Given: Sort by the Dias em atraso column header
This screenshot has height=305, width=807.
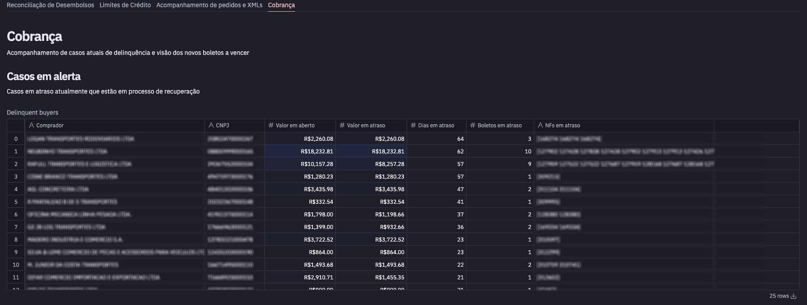Looking at the screenshot, I should [x=436, y=126].
